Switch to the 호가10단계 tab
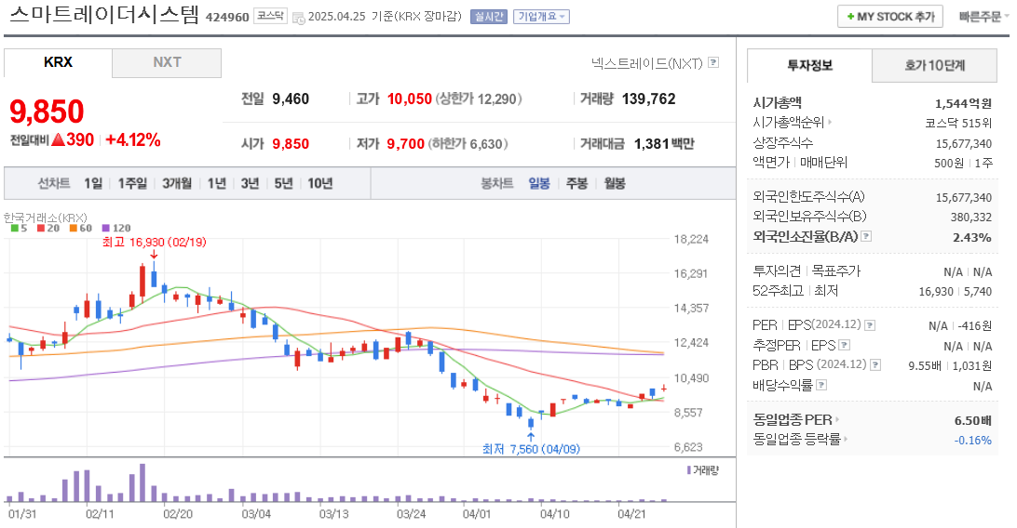This screenshot has height=528, width=1017. 935,65
